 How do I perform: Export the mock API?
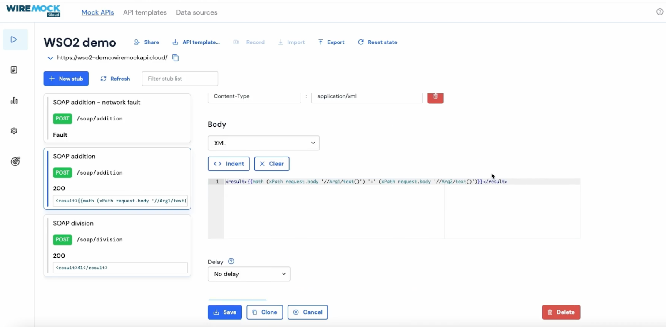pos(331,42)
